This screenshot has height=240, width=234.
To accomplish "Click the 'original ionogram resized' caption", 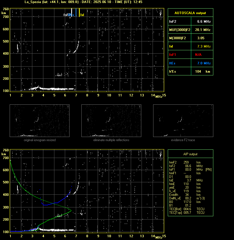I will pyautogui.click(x=40, y=140).
